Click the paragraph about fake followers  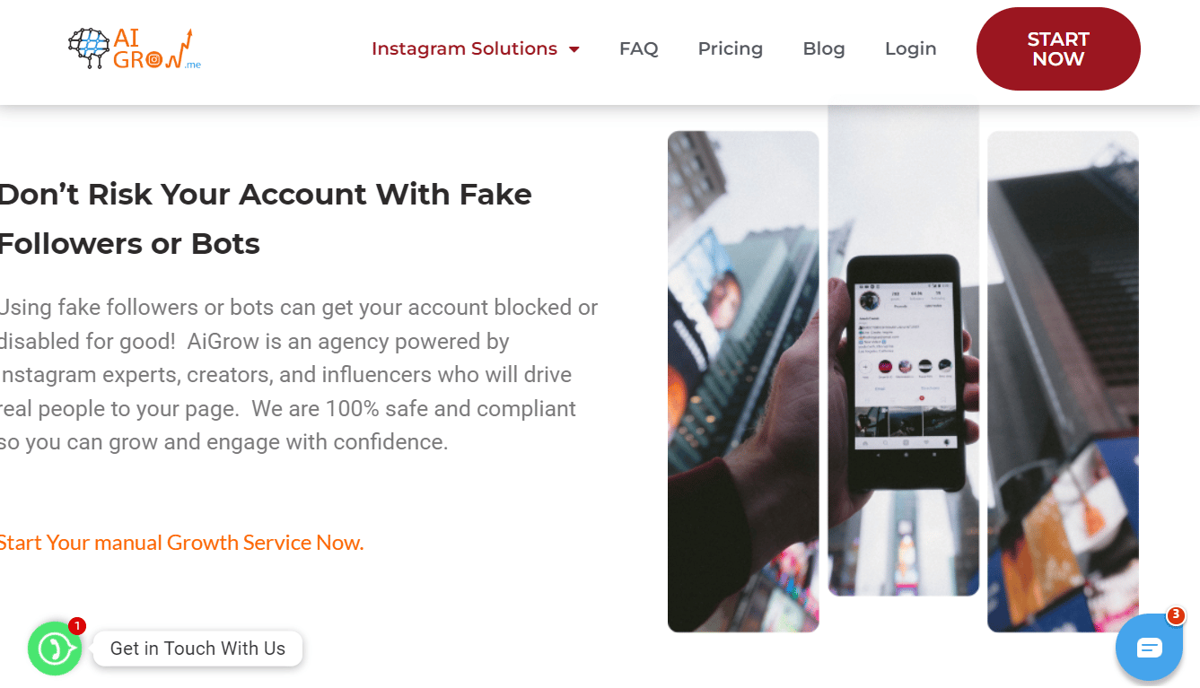(x=298, y=375)
